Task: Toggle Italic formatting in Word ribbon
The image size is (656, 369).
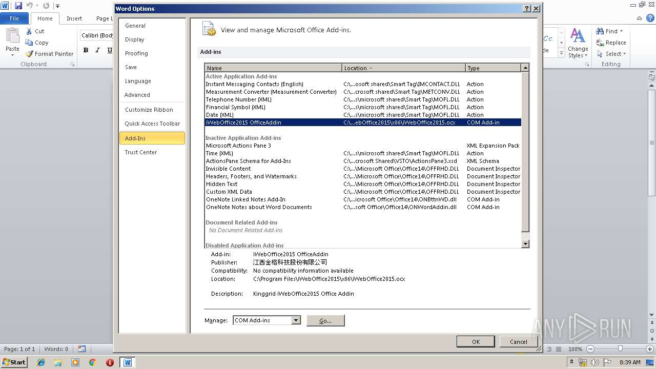Action: click(x=97, y=50)
